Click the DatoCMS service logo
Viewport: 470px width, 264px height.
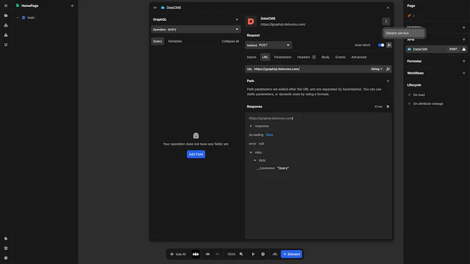pyautogui.click(x=251, y=21)
